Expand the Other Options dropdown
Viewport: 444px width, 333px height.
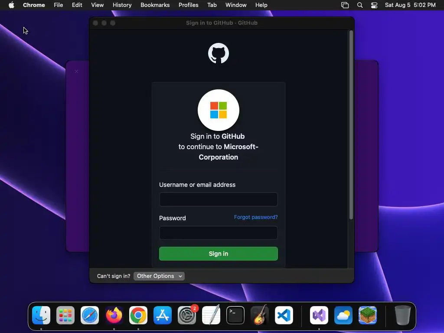click(159, 276)
